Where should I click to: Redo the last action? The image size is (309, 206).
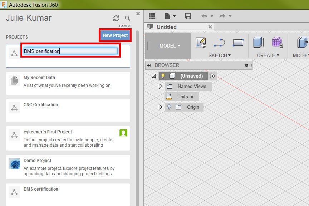tap(222, 16)
